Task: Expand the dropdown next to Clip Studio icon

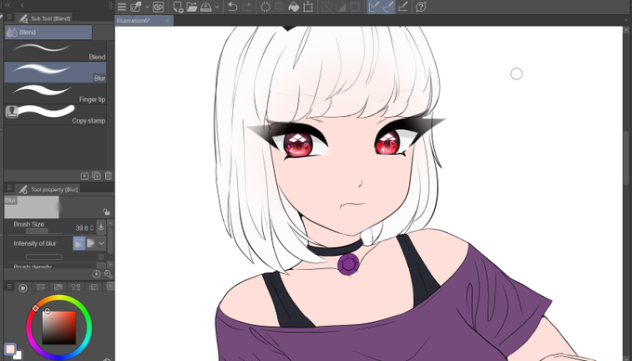Action: click(x=147, y=6)
